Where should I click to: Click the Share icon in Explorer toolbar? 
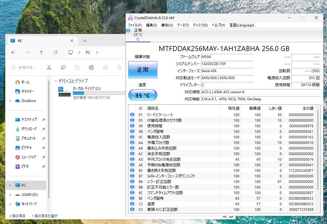click(x=105, y=67)
